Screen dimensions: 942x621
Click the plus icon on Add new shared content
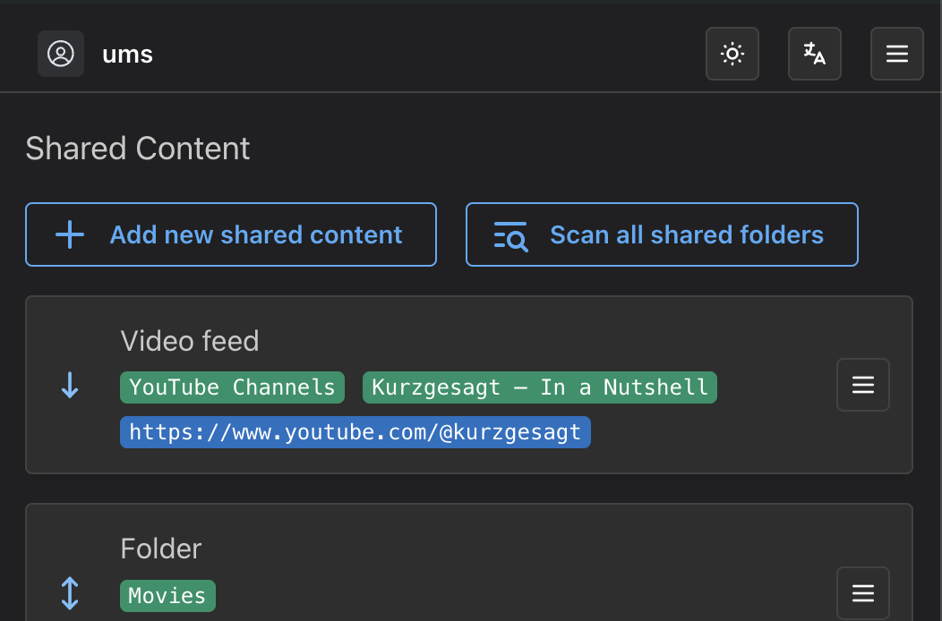(x=69, y=234)
